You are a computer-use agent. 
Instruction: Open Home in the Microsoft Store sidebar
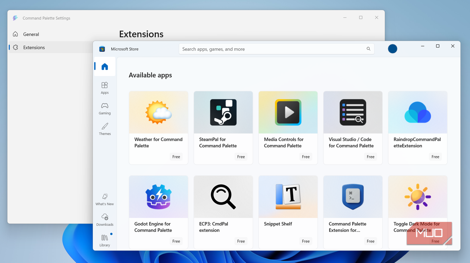(105, 67)
